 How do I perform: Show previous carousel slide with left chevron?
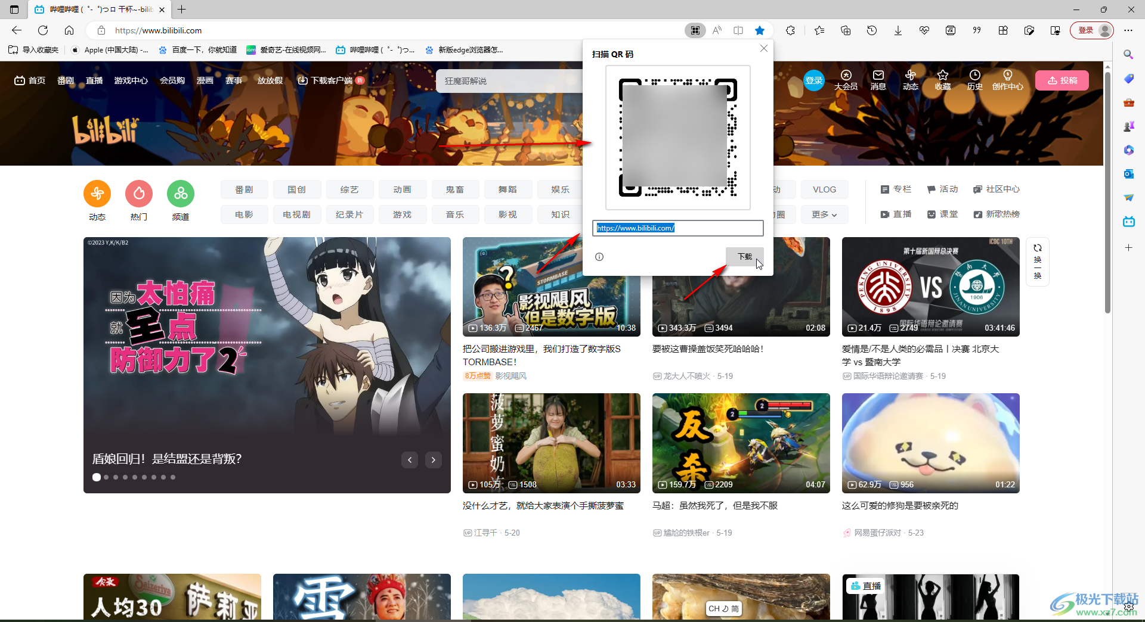[x=410, y=459]
